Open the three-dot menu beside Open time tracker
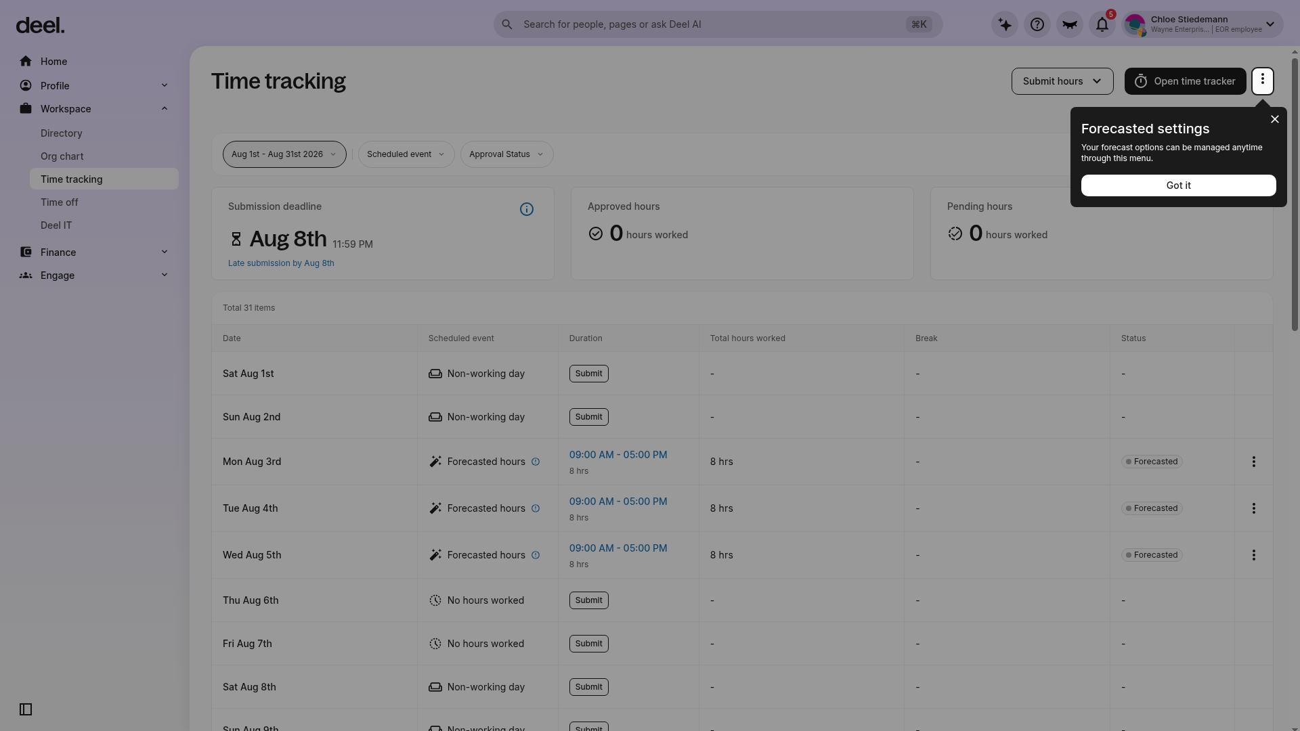Image resolution: width=1300 pixels, height=731 pixels. click(1263, 81)
